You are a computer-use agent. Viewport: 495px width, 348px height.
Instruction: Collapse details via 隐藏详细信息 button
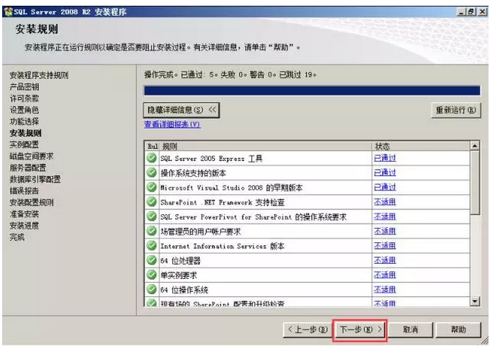pos(181,110)
